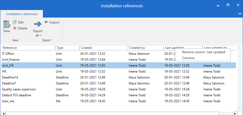243x116 pixels.
Task: Click the Import arrow icon
Action: point(46,22)
